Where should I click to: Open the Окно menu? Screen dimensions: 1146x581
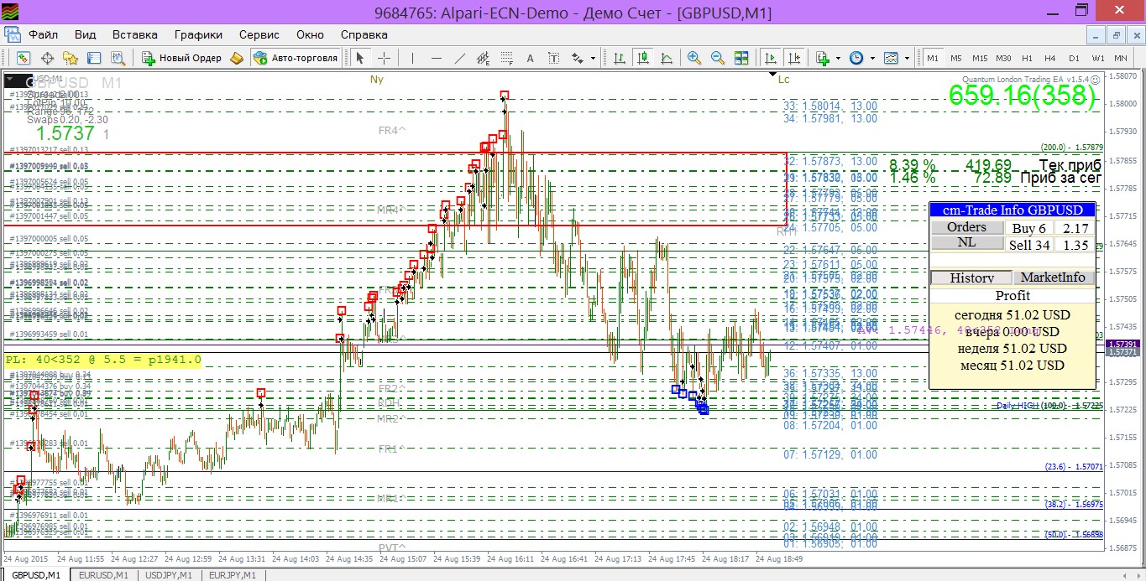point(310,34)
